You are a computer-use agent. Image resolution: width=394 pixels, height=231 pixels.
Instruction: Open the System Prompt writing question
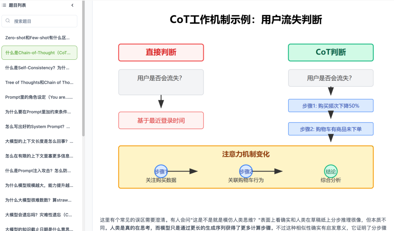[38, 126]
